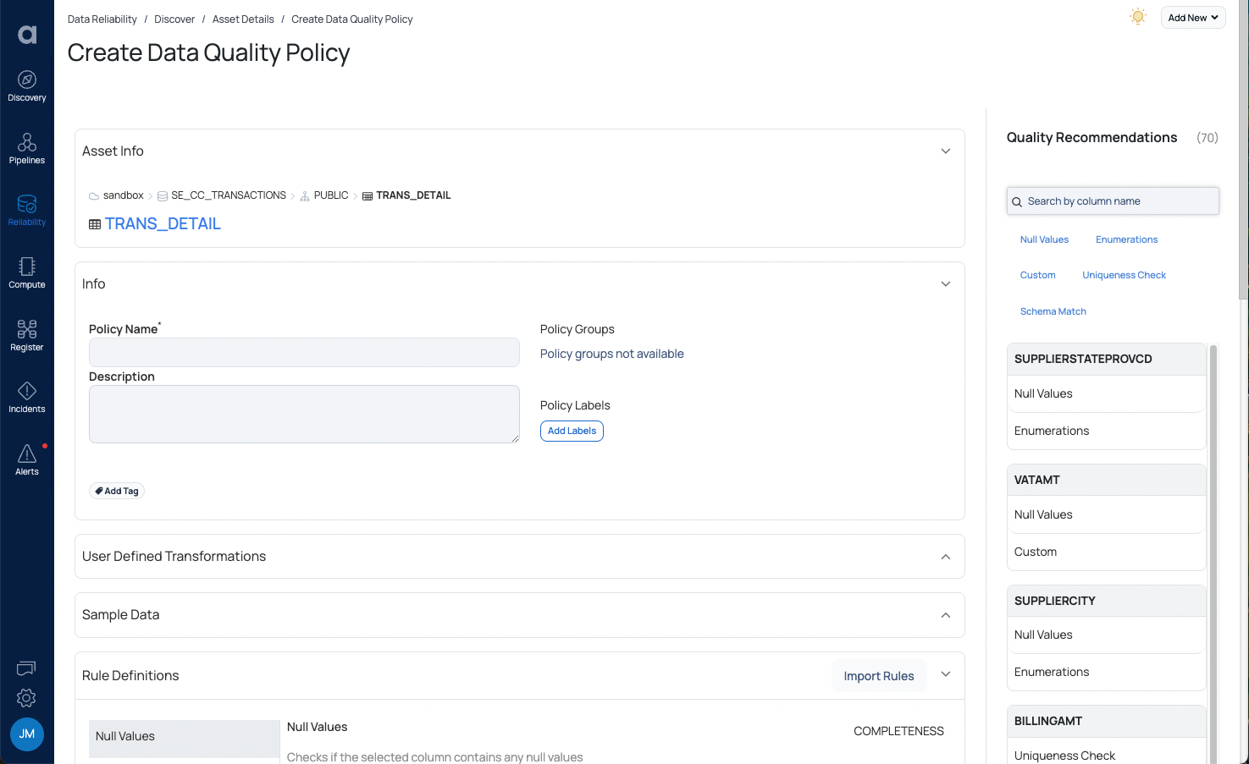This screenshot has height=764, width=1249.
Task: Select the Pipelines icon in sidebar
Action: pos(26,149)
